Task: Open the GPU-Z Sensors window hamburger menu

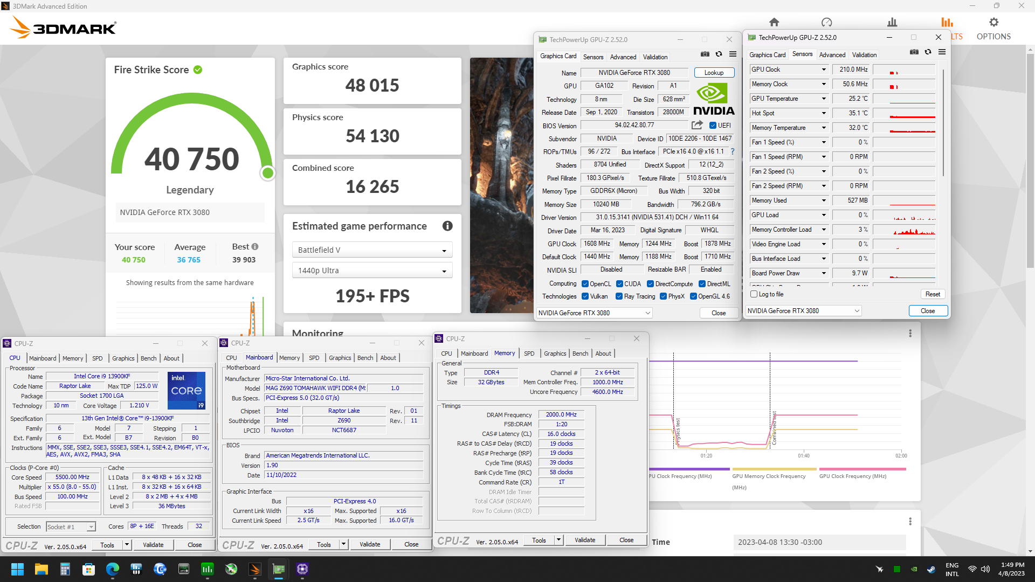Action: 942,52
